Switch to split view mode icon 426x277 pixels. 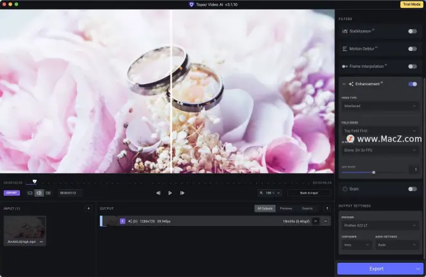39,193
